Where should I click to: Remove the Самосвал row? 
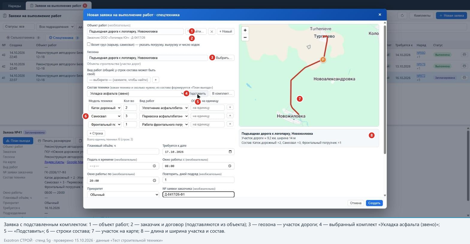pyautogui.click(x=230, y=116)
